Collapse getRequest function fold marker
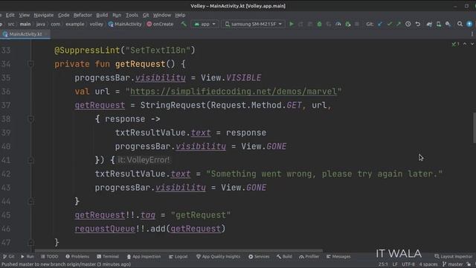The width and height of the screenshot is (476, 268). [30, 64]
